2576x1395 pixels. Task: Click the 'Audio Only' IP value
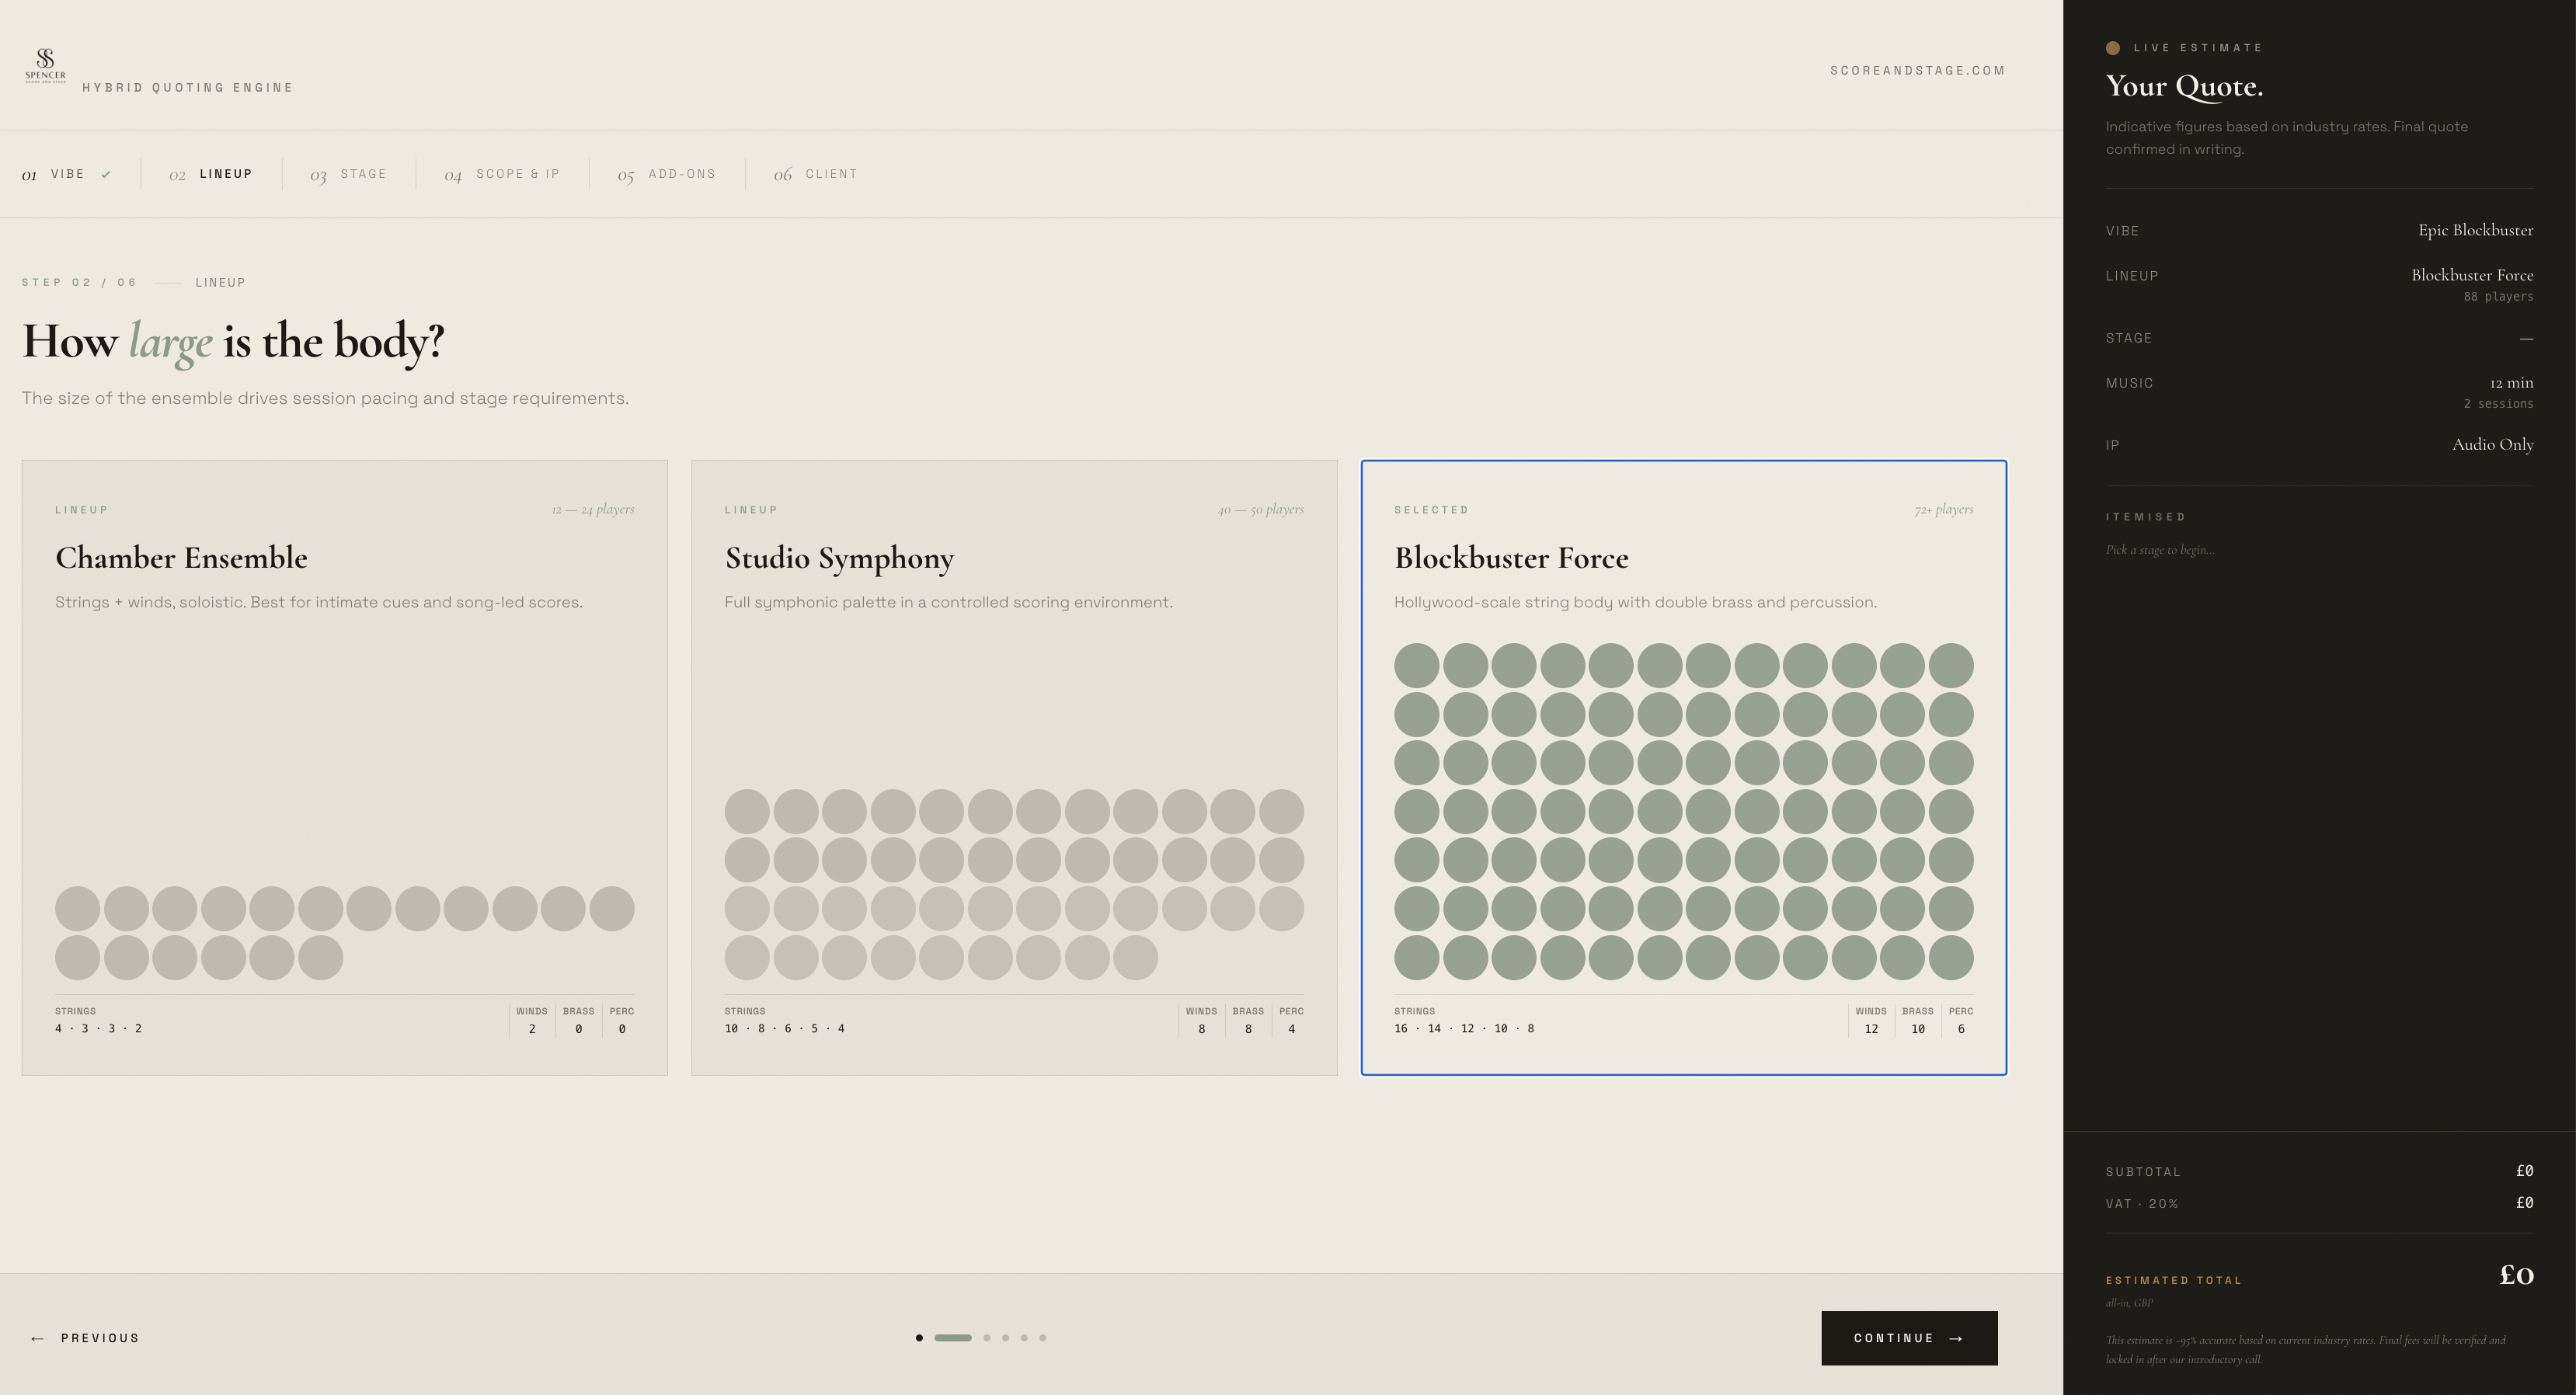[x=2493, y=445]
